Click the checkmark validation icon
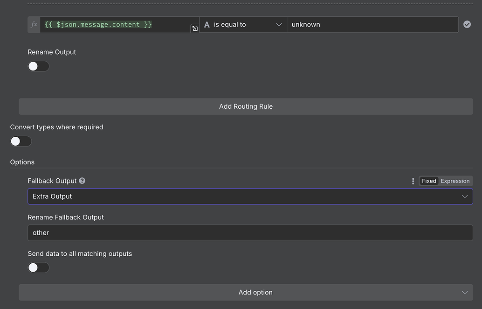Image resolution: width=482 pixels, height=309 pixels. 467,24
